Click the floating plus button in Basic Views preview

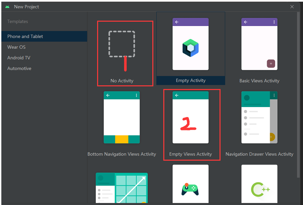coord(271,63)
